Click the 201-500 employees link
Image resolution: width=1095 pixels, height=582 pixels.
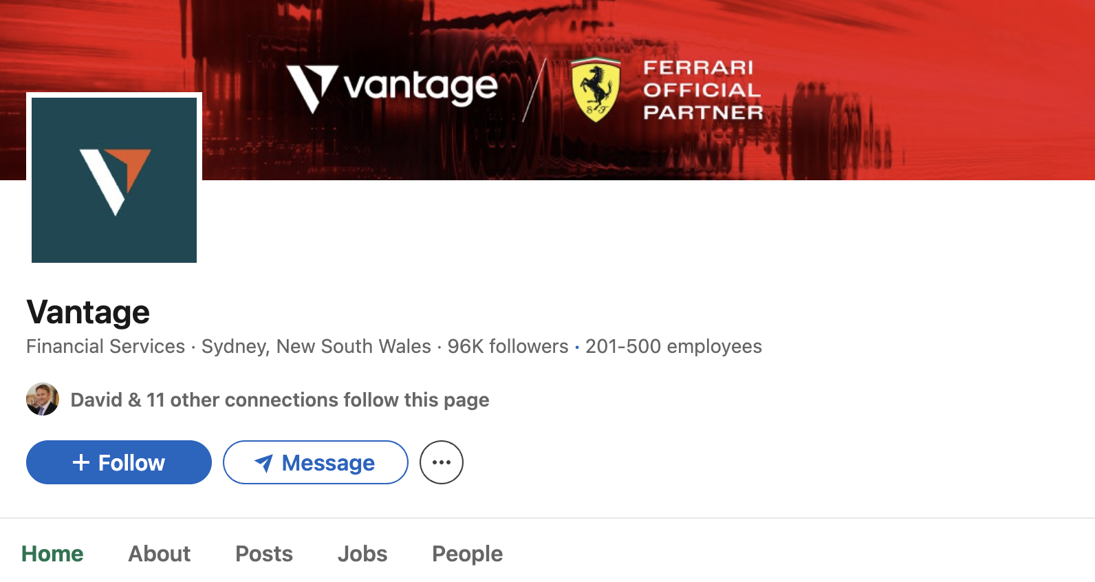[673, 346]
